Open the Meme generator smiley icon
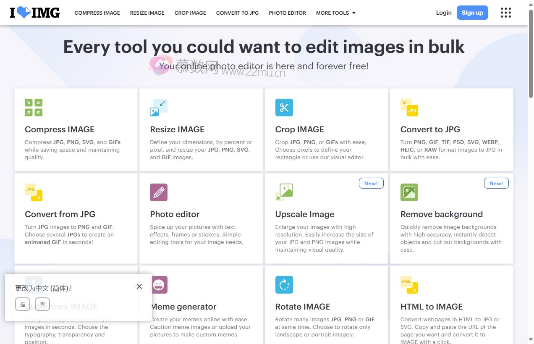The width and height of the screenshot is (534, 344). [159, 285]
